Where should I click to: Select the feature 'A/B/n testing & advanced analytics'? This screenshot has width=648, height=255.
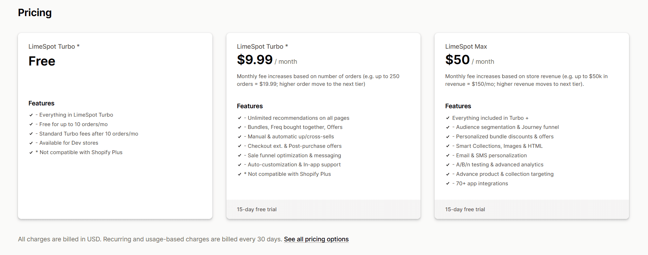(x=500, y=165)
